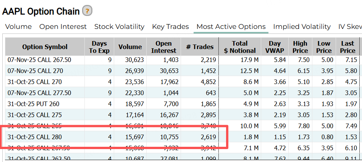Click the # Trades column header
Image resolution: width=362 pixels, height=162 pixels.
click(200, 47)
